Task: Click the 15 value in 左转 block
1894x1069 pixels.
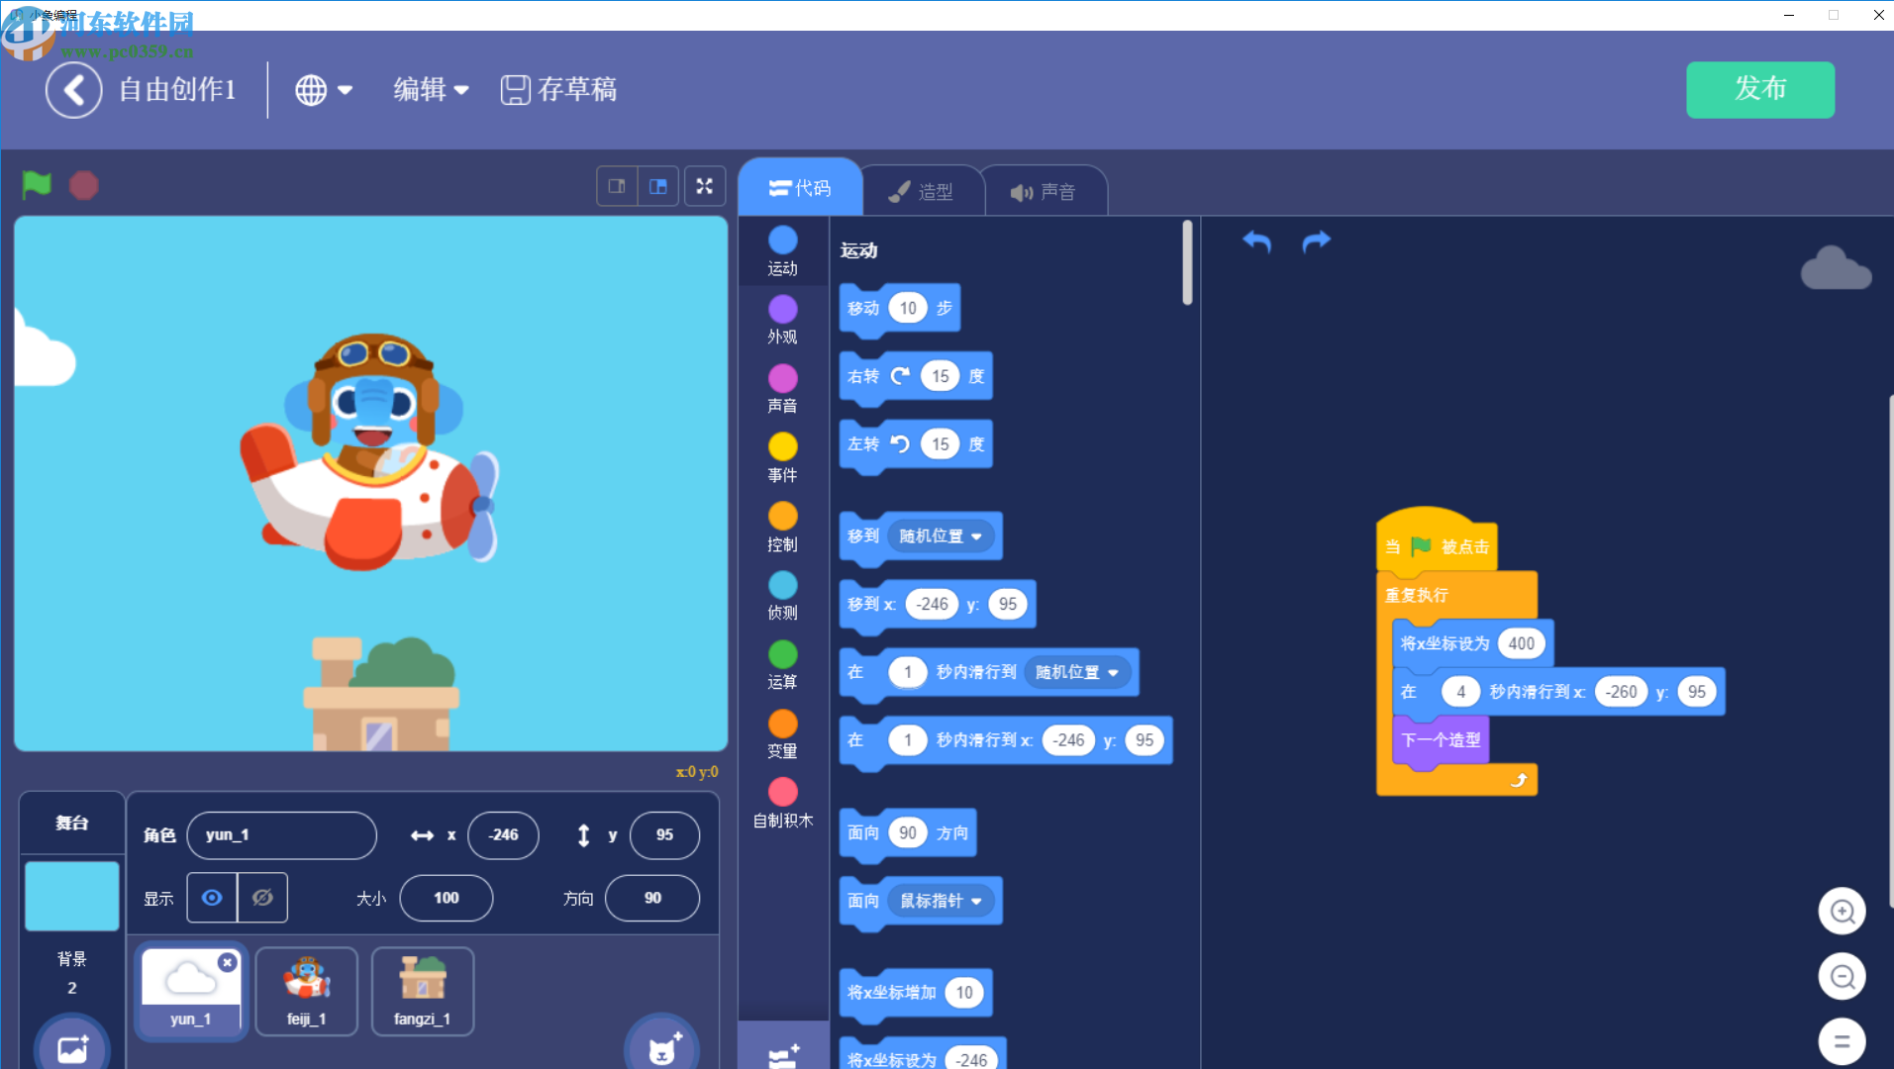Action: coord(941,444)
